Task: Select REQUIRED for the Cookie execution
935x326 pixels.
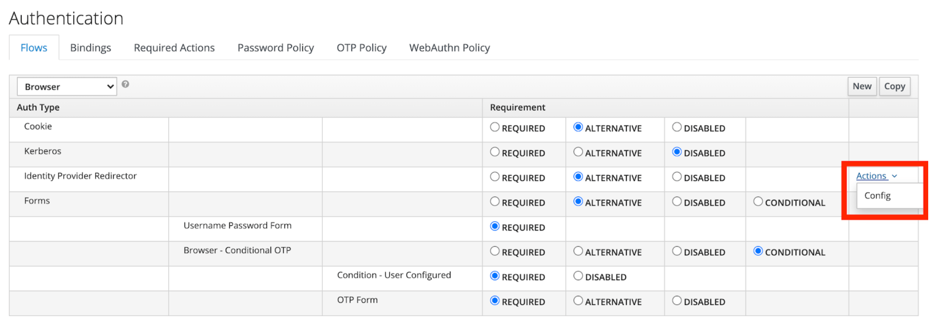Action: tap(494, 126)
